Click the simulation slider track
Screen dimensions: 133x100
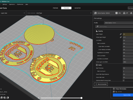tap(61, 98)
